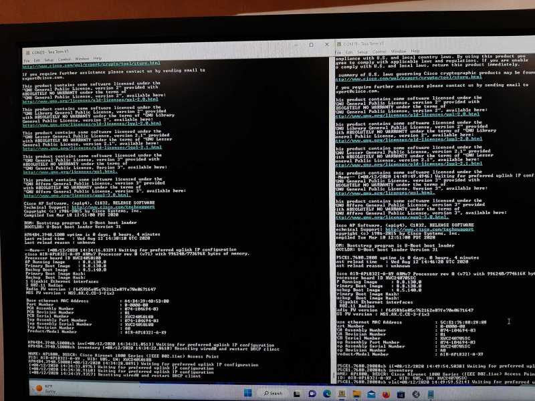The image size is (535, 401).
Task: Open lgpl-2.1.html license link in right window
Action: tap(409, 164)
